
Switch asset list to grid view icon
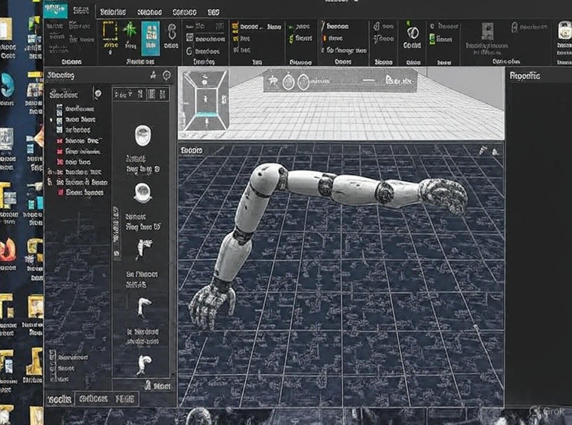151,95
